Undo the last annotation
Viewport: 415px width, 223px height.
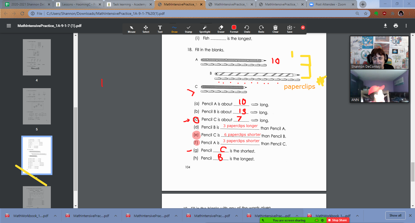[247, 29]
